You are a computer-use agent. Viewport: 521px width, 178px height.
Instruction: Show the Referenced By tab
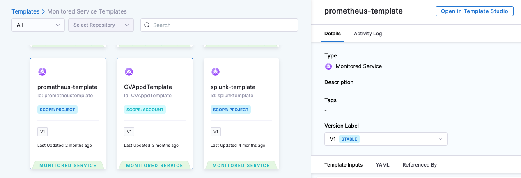click(420, 165)
